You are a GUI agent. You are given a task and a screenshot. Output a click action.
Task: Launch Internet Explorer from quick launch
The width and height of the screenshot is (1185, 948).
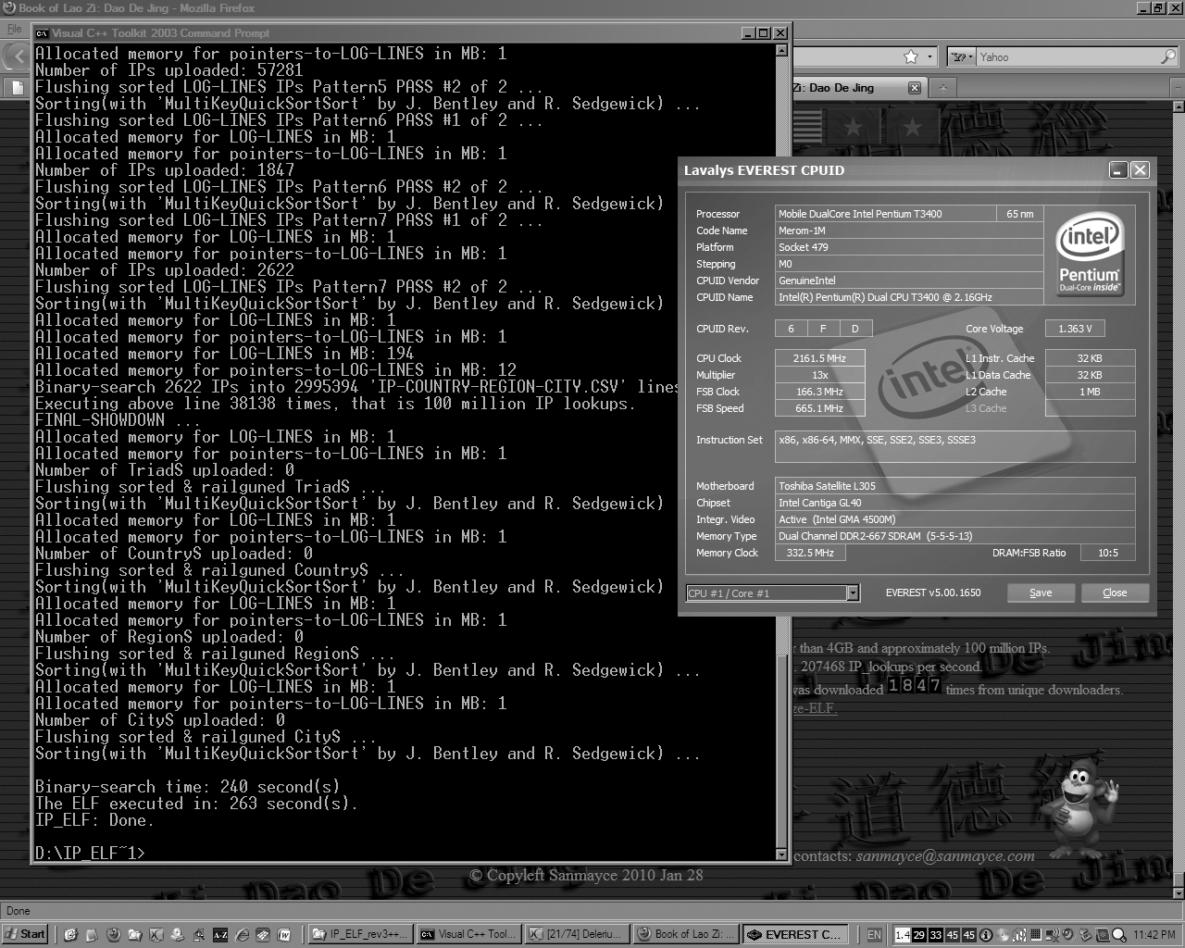click(242, 935)
